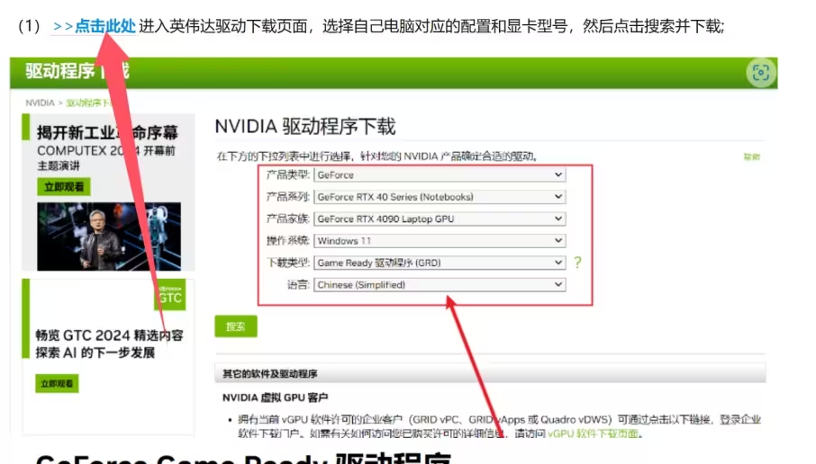Viewport: 816px width, 464px height.
Task: Follow the 点击此处 hyperlink
Action: pos(104,27)
